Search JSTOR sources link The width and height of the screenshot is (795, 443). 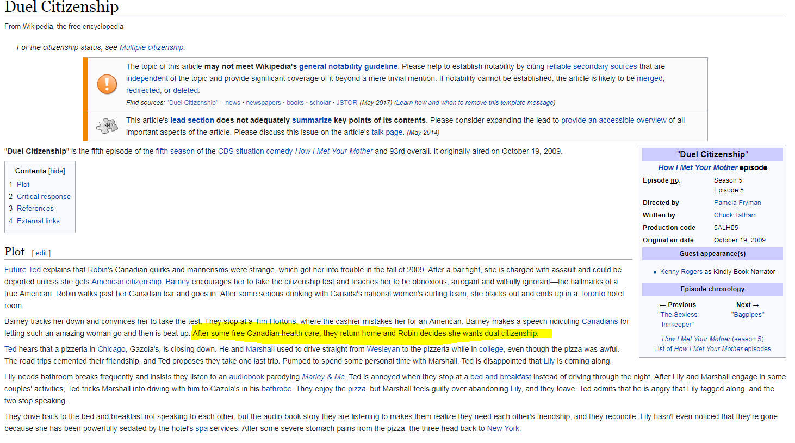pyautogui.click(x=346, y=102)
